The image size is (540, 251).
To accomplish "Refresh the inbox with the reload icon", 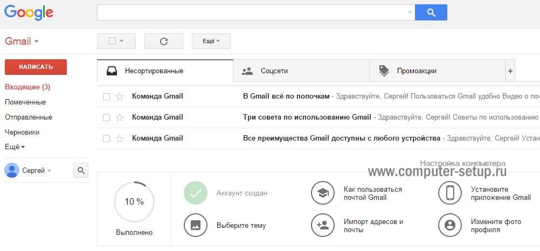I will coord(164,41).
